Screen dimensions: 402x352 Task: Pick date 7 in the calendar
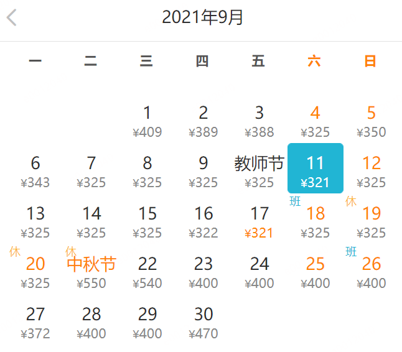[x=91, y=169]
